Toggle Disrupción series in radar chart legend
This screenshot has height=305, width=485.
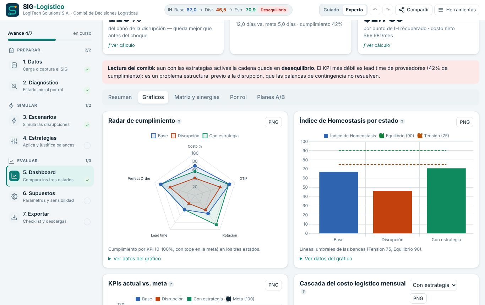point(185,136)
